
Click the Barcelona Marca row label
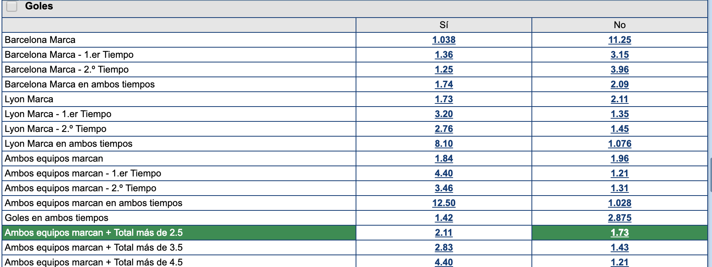(x=40, y=40)
